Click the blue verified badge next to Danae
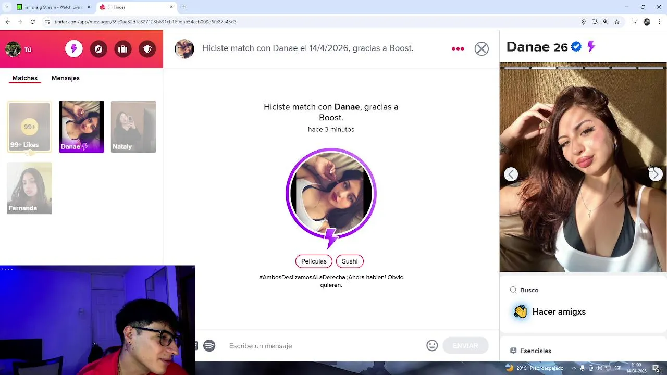This screenshot has height=375, width=667. [x=576, y=46]
